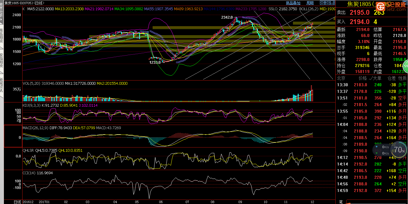The height and width of the screenshot is (204, 408).
Task: Click the 涨停 value 2298.0
Action: point(363,60)
